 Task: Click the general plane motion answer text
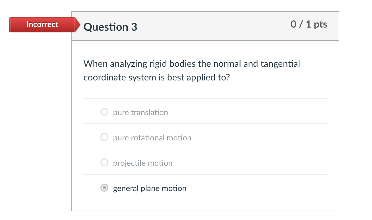150,188
